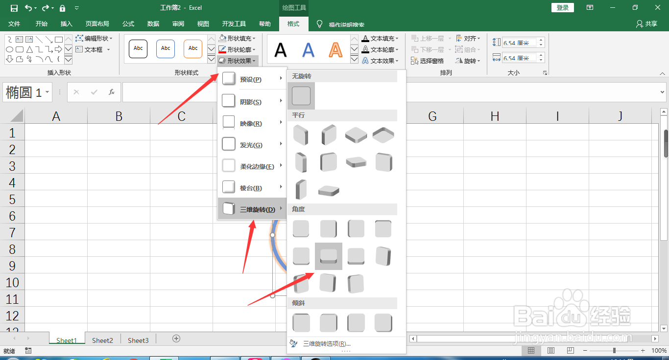This screenshot has width=669, height=360.
Task: Switch to the Sheet2 tab
Action: [102, 340]
